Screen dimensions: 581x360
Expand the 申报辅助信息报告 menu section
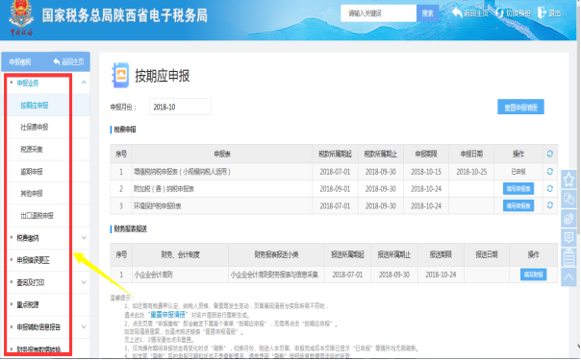(84, 326)
